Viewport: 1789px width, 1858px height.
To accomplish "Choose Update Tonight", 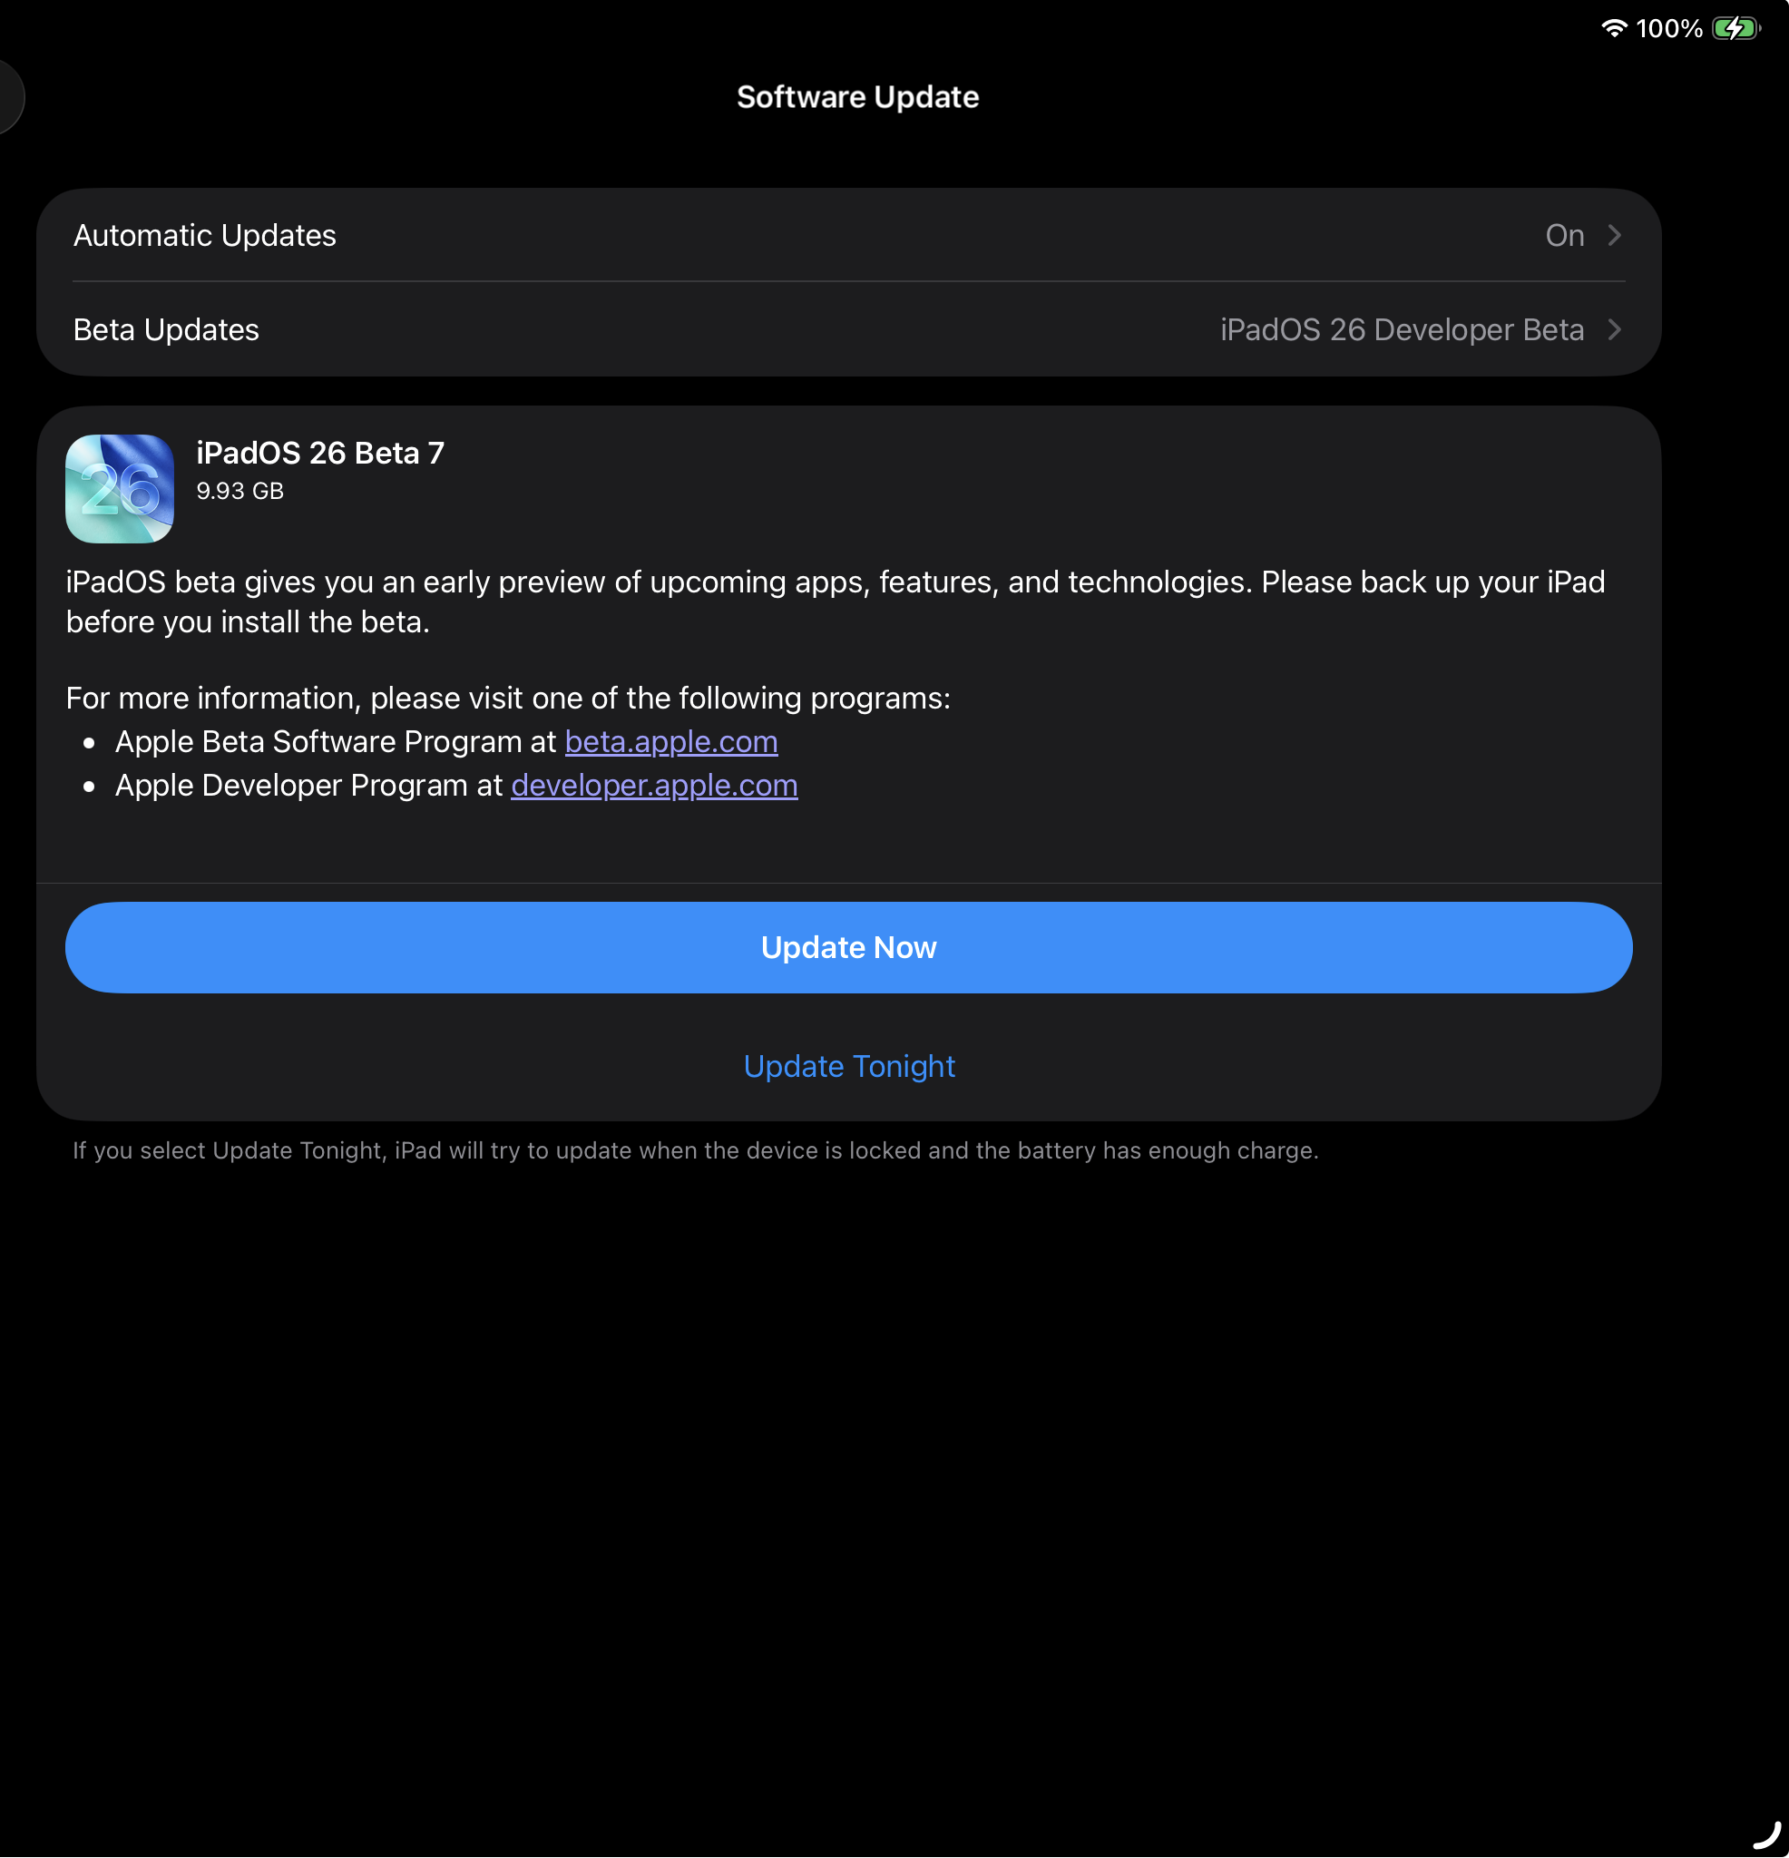I will [849, 1067].
